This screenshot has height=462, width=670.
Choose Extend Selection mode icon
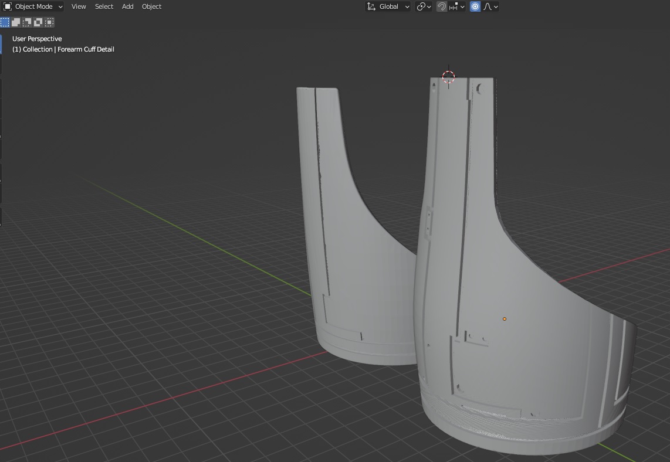[16, 22]
